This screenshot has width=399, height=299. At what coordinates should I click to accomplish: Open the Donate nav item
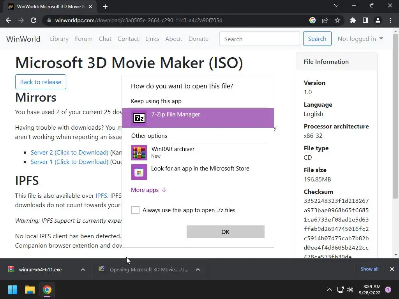point(198,39)
